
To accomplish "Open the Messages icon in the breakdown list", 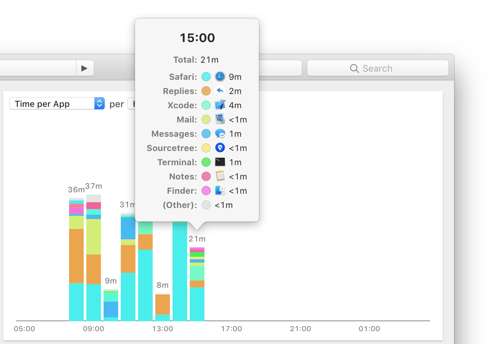I will coord(220,134).
